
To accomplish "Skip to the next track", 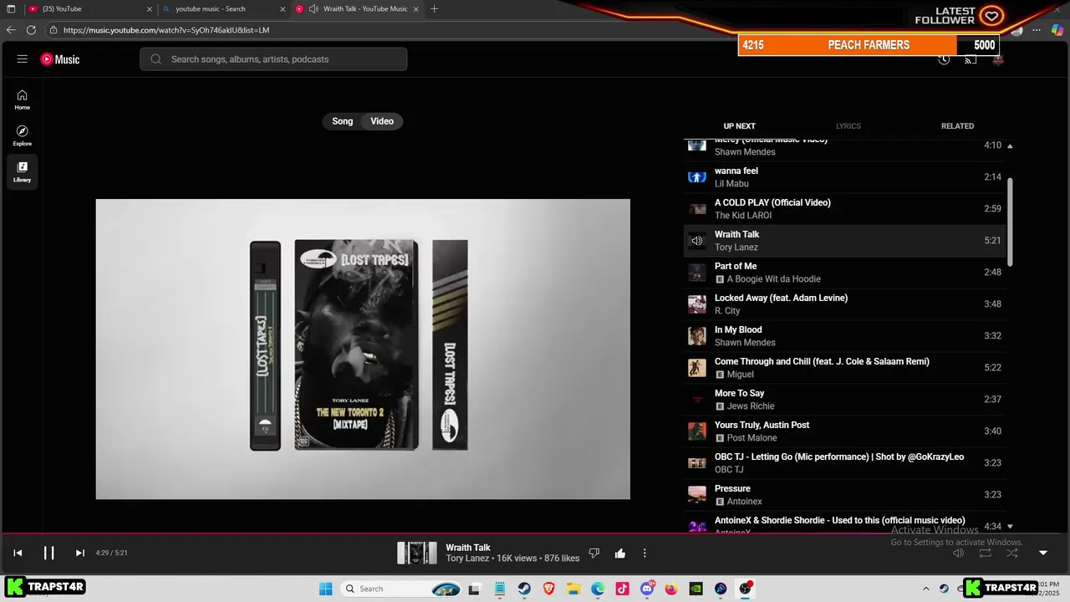I will 79,553.
